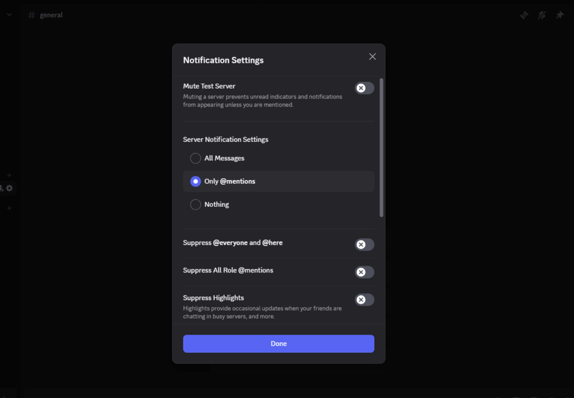Expand the server dropdown chevron
Image resolution: width=574 pixels, height=398 pixels.
pos(9,14)
